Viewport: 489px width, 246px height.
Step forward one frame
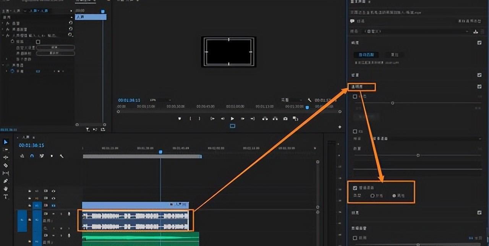click(242, 119)
